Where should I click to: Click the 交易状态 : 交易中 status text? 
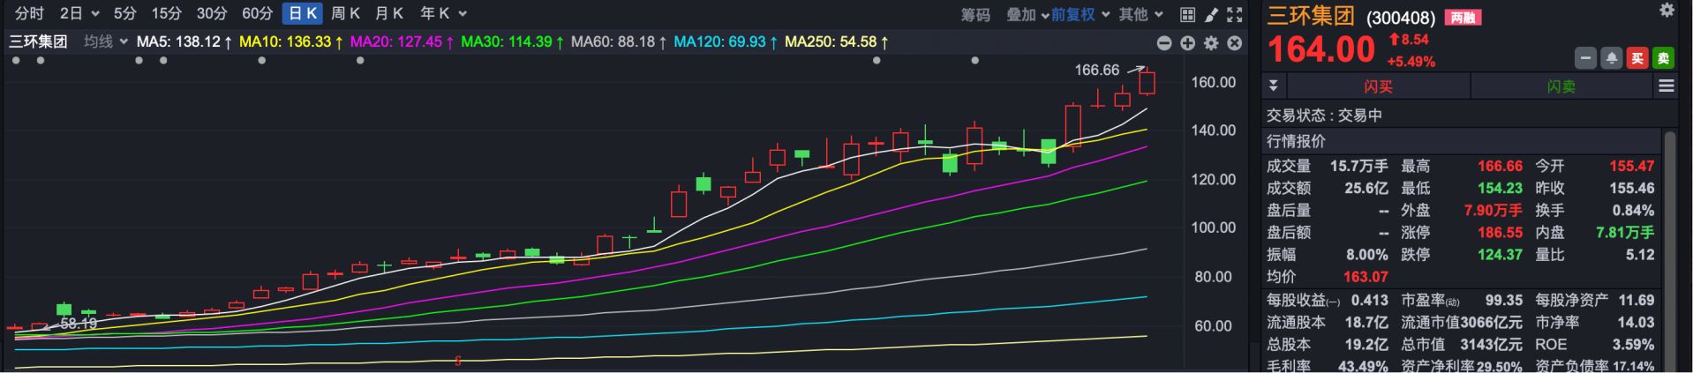pyautogui.click(x=1324, y=116)
